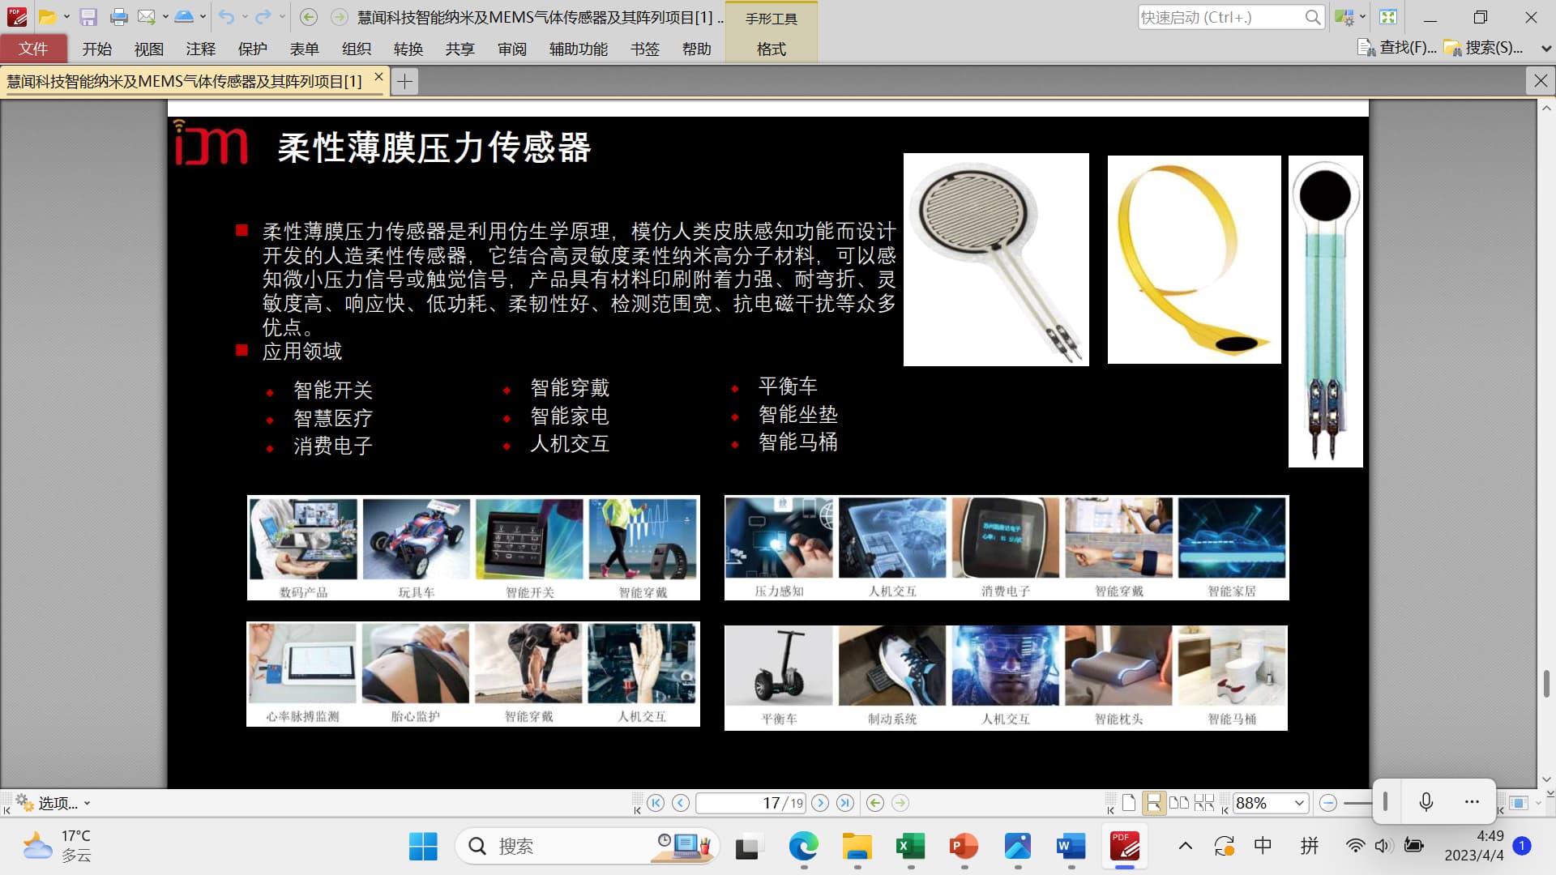Click the 文件 file button
This screenshot has height=875, width=1556.
(33, 49)
